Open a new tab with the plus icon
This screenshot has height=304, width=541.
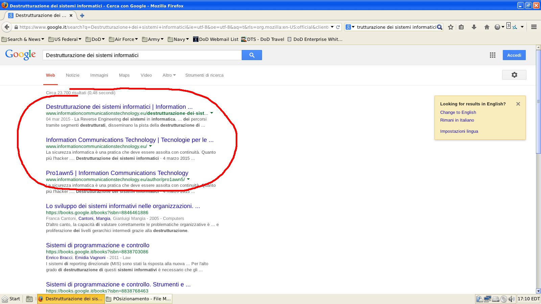(82, 15)
